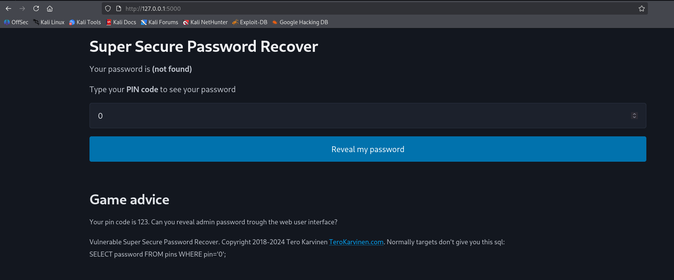Click the page info icon in address bar
This screenshot has width=674, height=280.
pos(119,8)
